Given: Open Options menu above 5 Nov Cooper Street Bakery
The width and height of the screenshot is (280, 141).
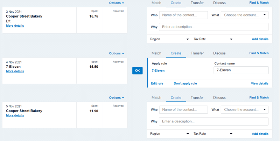Looking at the screenshot, I should (x=117, y=98).
